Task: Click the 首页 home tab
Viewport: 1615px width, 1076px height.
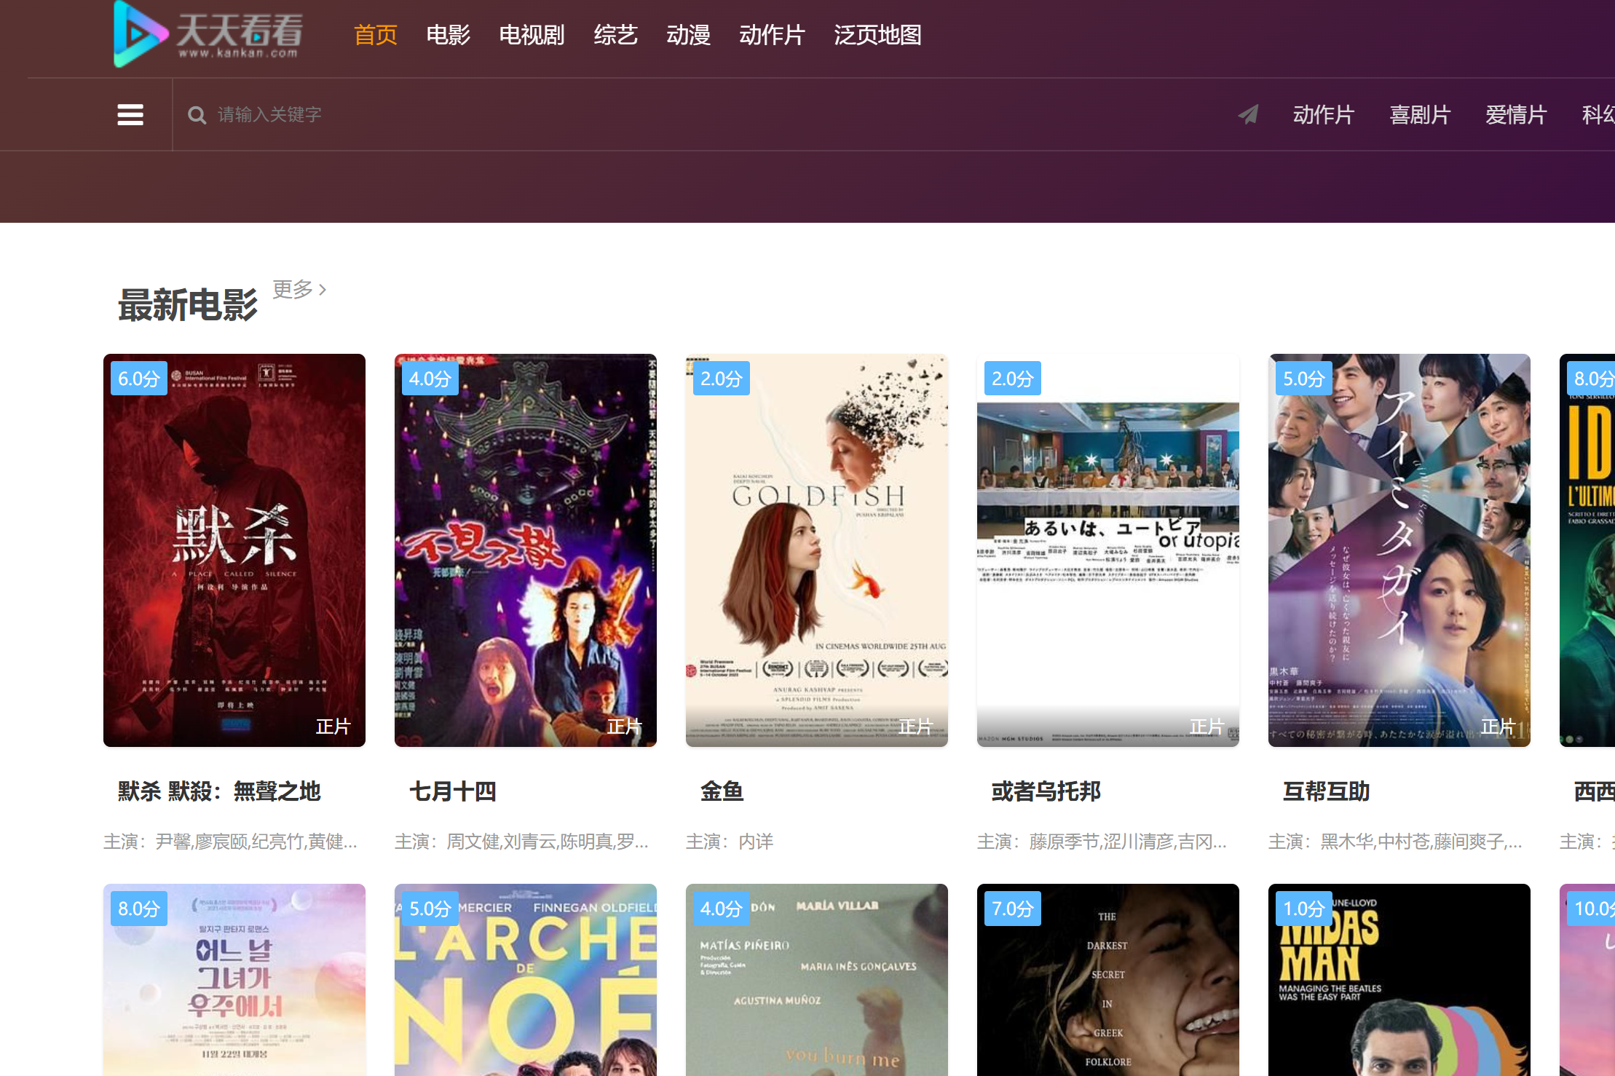Action: pyautogui.click(x=375, y=35)
